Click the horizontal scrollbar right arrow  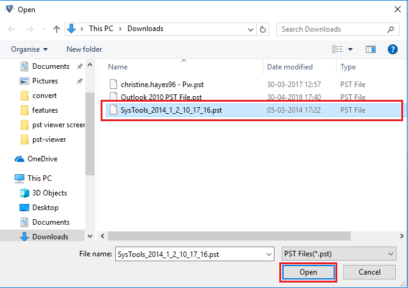[x=402, y=236]
